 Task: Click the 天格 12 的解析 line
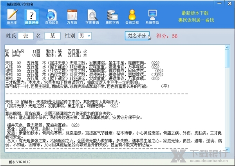tap(63, 102)
